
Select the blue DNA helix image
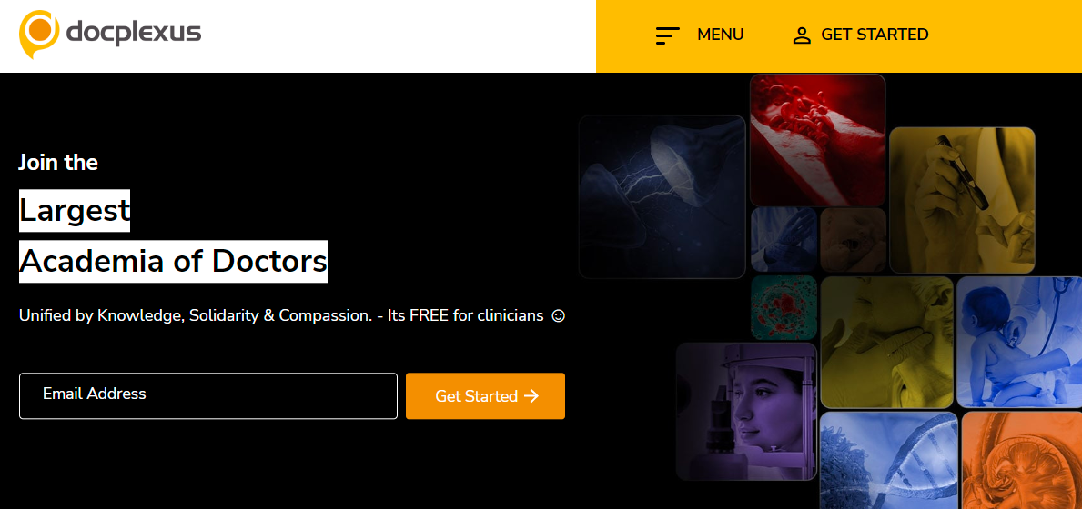click(x=889, y=461)
